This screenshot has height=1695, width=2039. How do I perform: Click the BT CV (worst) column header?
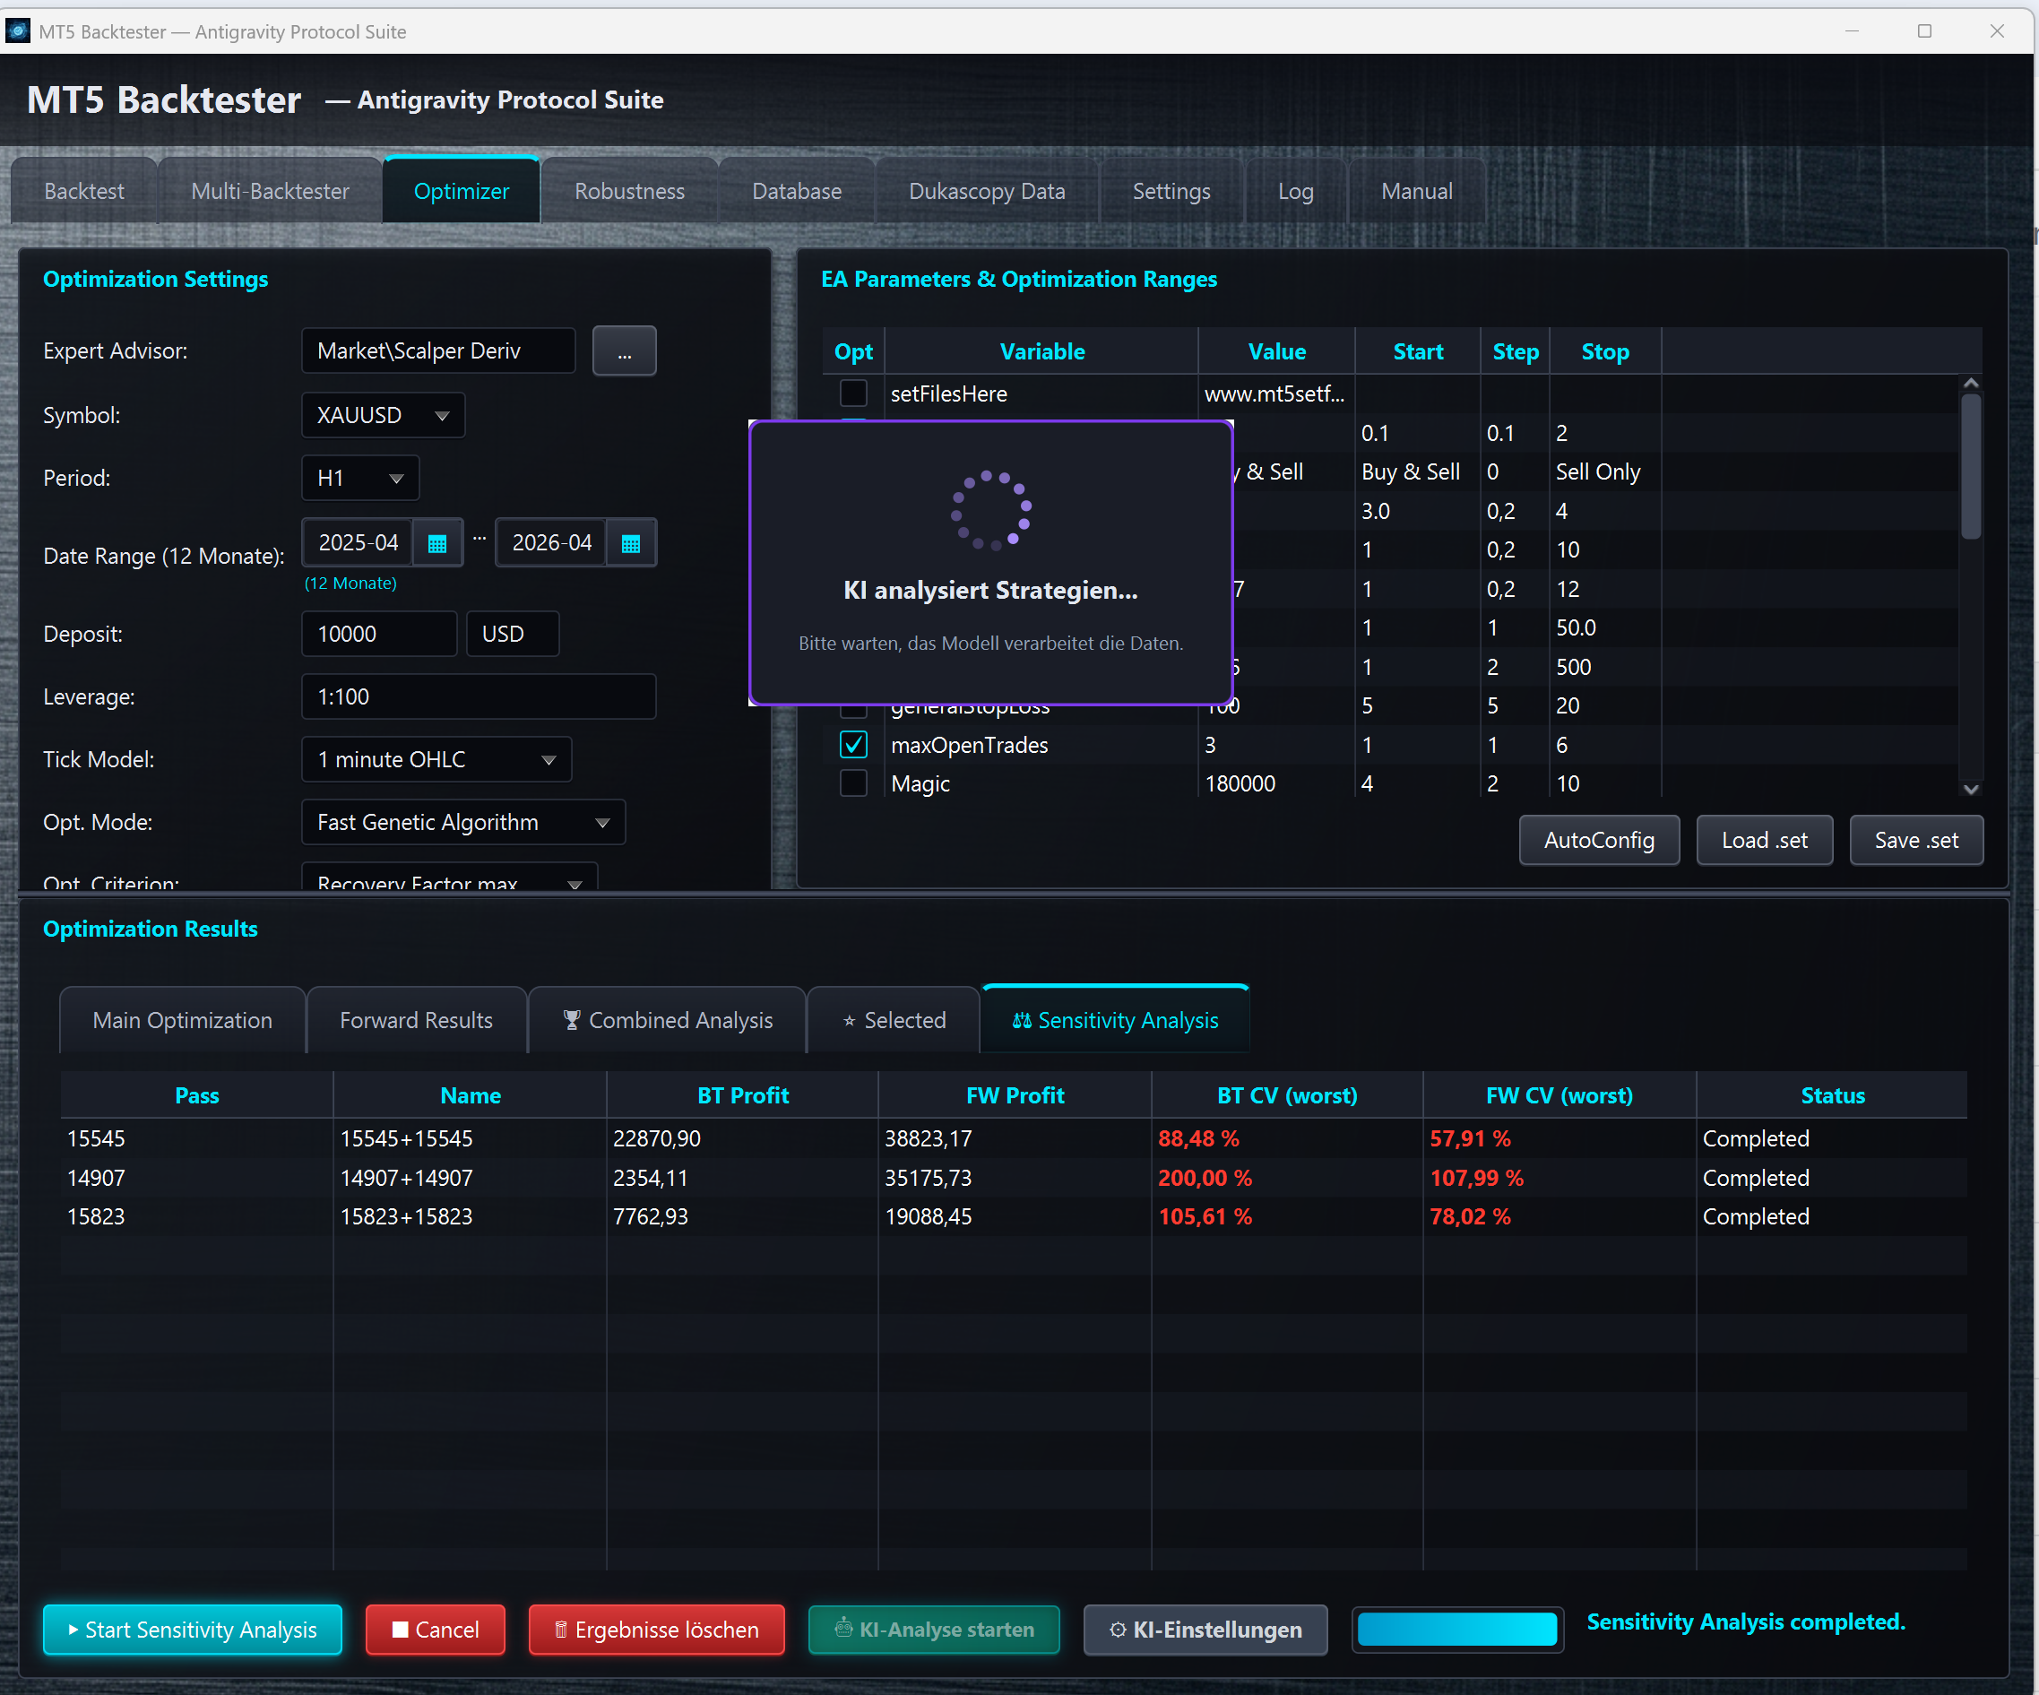[1287, 1095]
